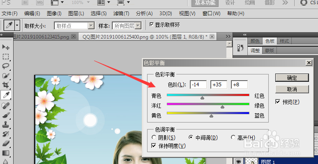
Task: Open the 图层(L) menu
Action: (76, 14)
